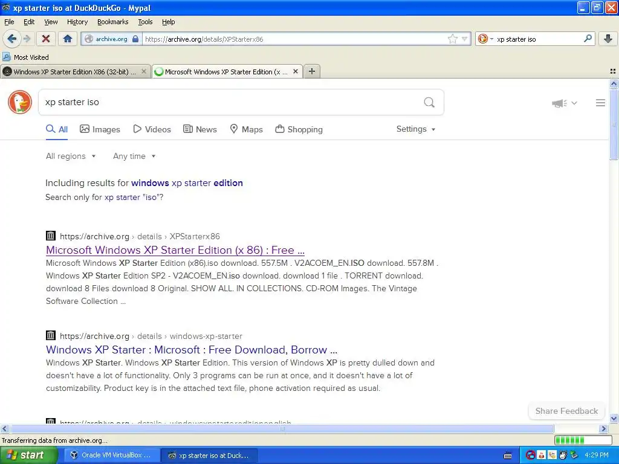
Task: Open URL history dropdown arrow in address bar
Action: 465,39
